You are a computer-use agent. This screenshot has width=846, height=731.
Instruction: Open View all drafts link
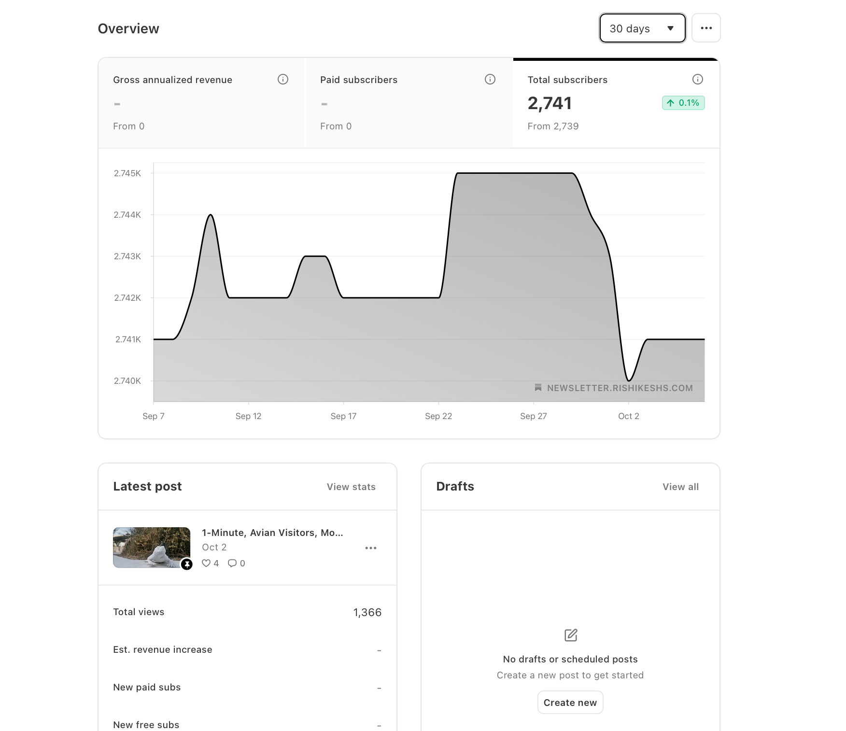point(680,487)
